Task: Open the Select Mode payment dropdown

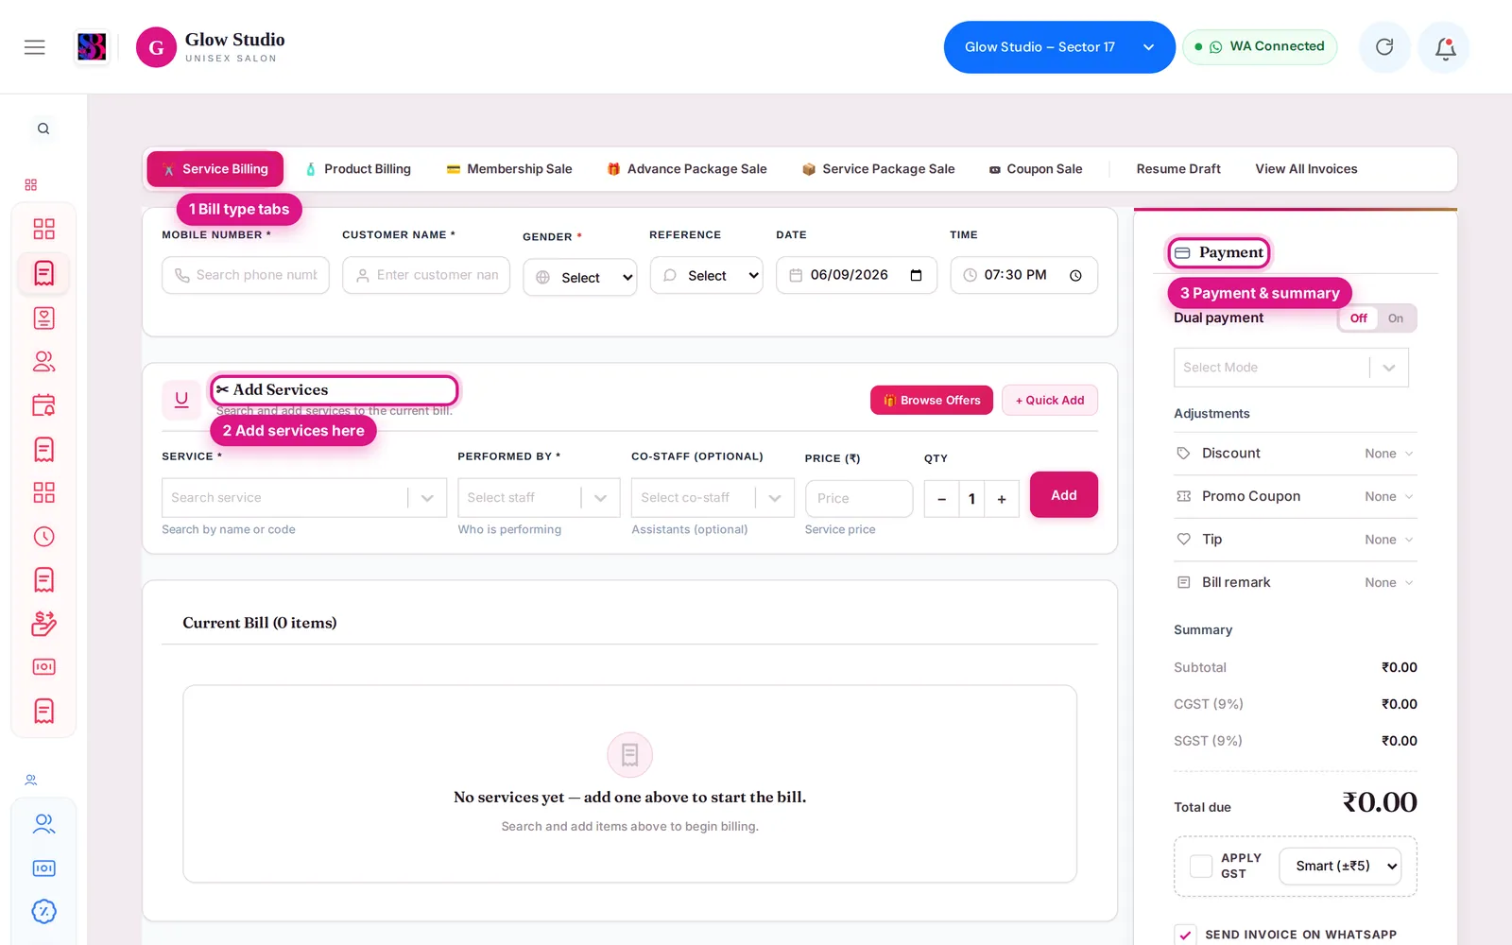Action: coord(1291,368)
